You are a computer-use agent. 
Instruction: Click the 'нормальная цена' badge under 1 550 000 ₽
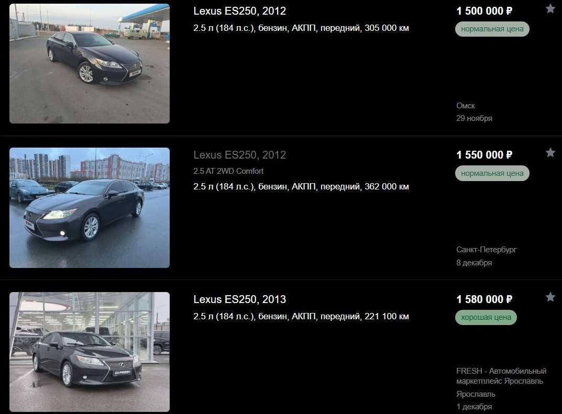click(492, 173)
